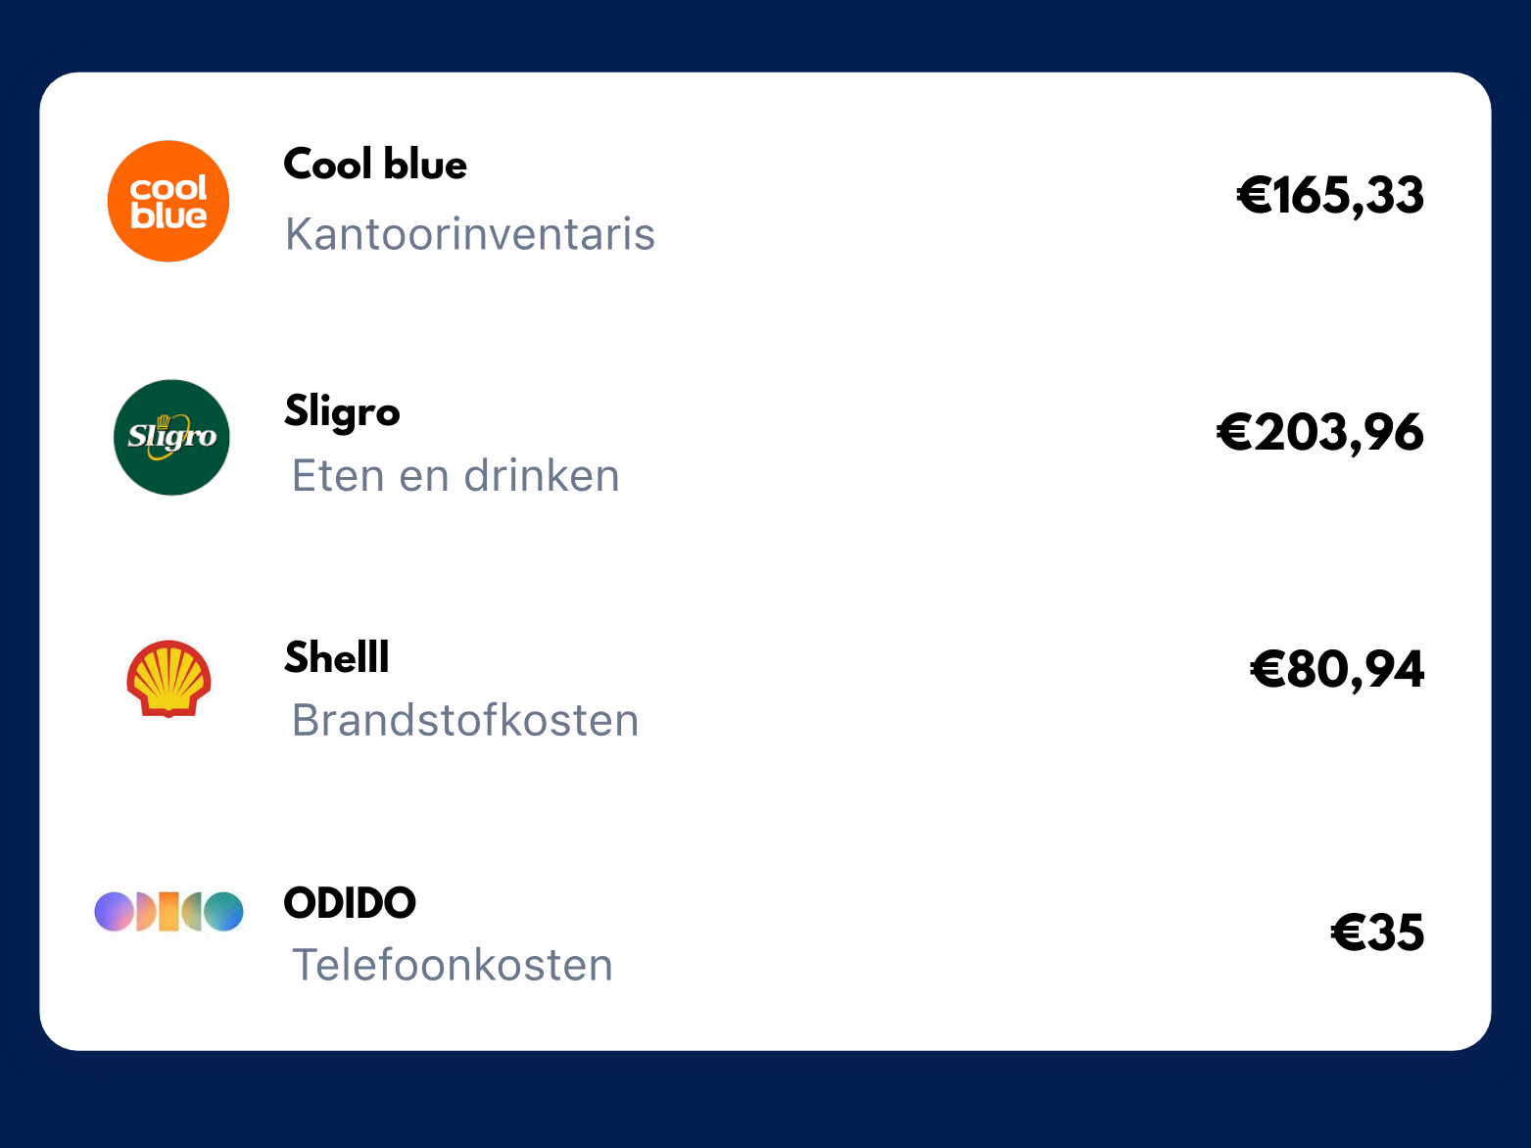1531x1148 pixels.
Task: Select the Shelll transaction title
Action: [337, 657]
